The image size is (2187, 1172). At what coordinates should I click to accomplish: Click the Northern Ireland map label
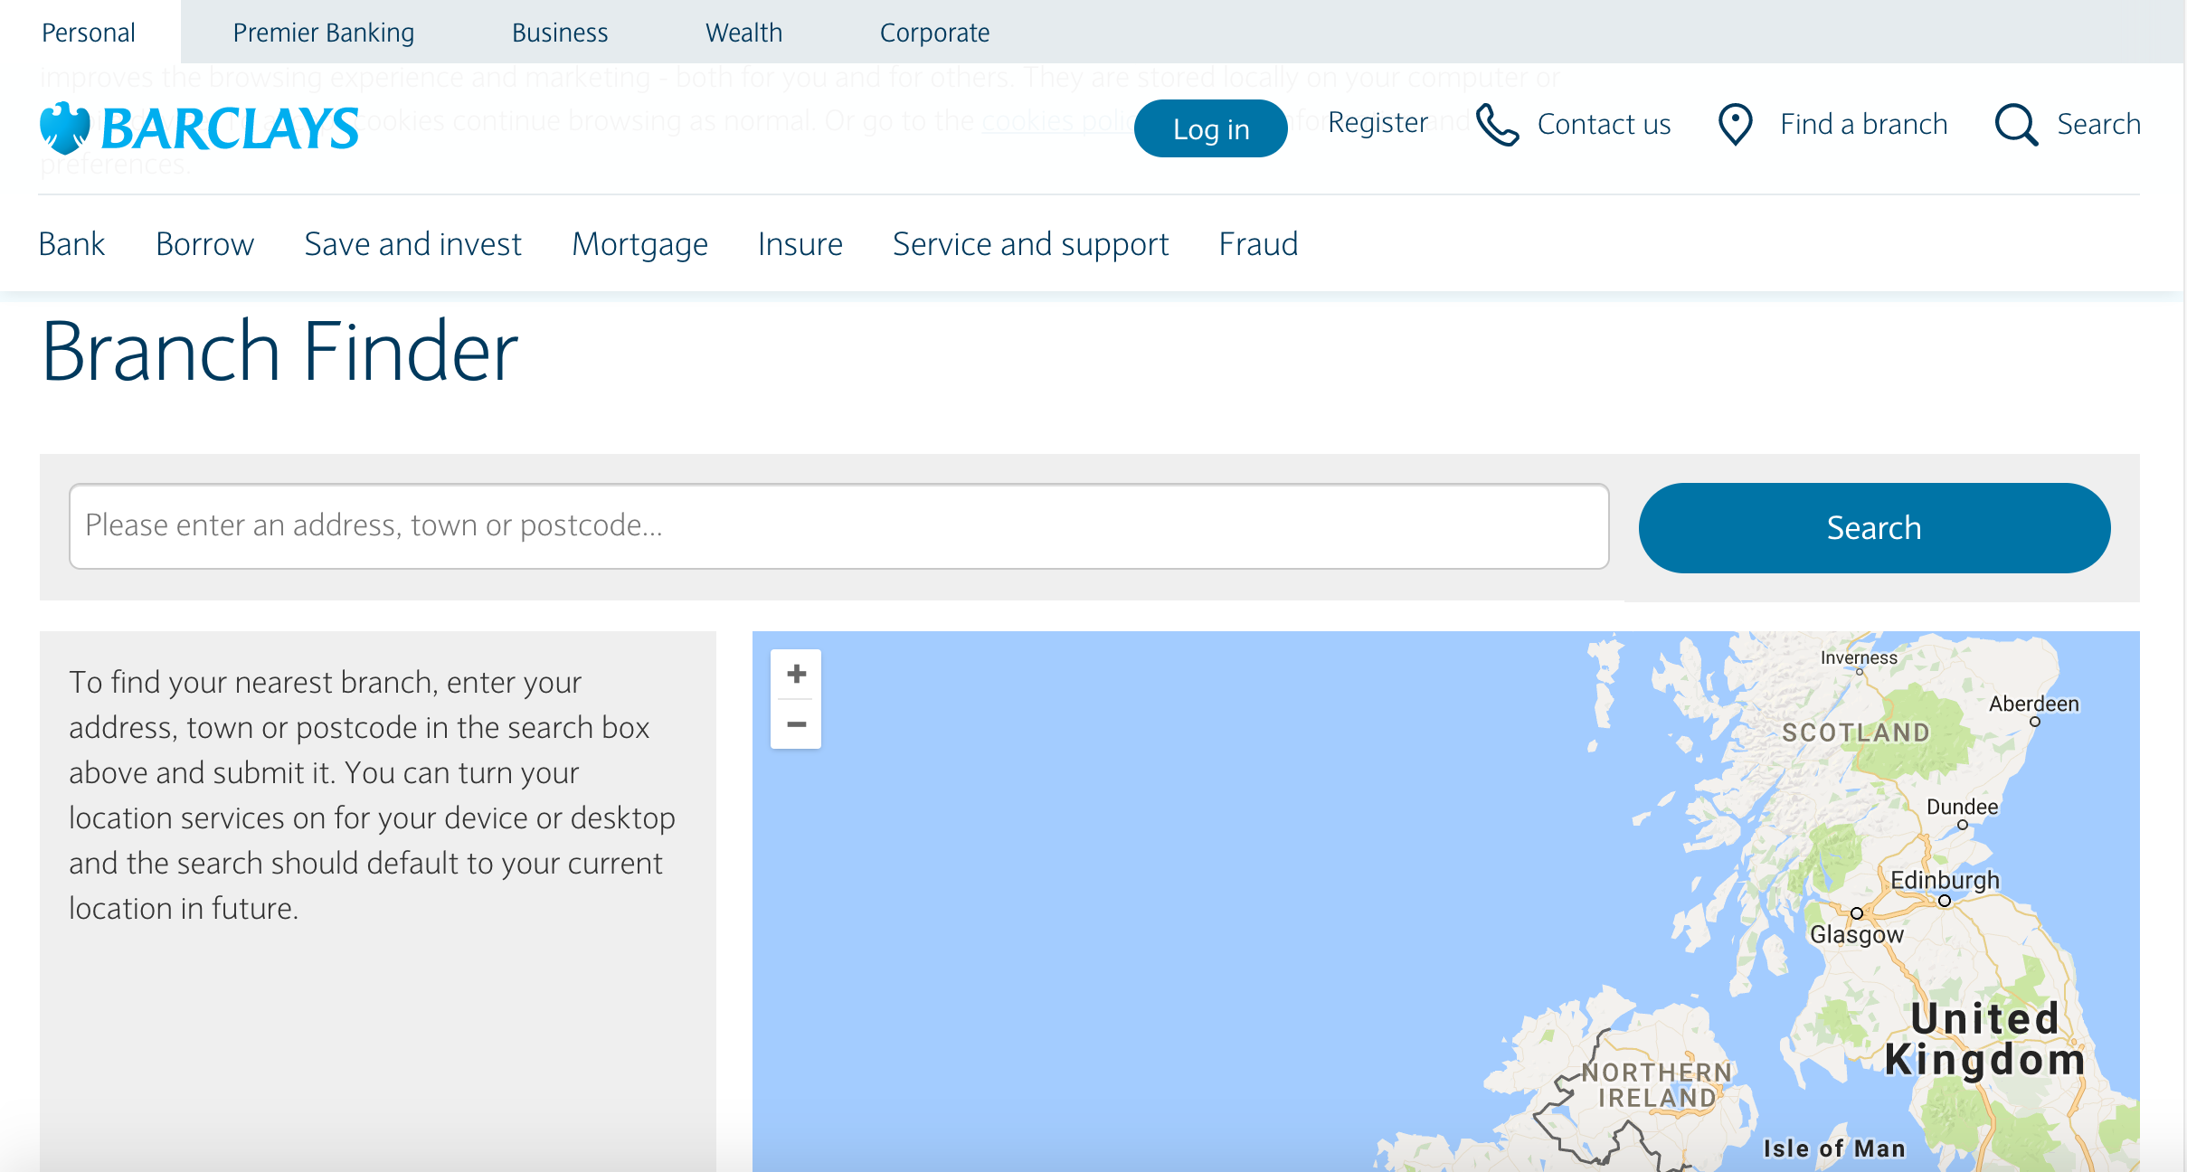pyautogui.click(x=1657, y=1084)
